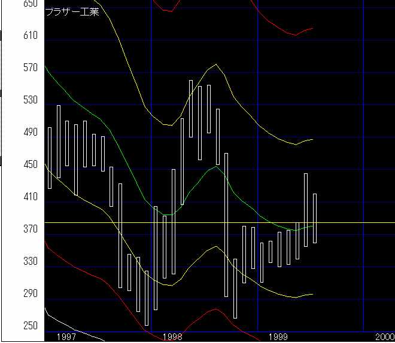Click the 330 price label on the axis

(30, 262)
